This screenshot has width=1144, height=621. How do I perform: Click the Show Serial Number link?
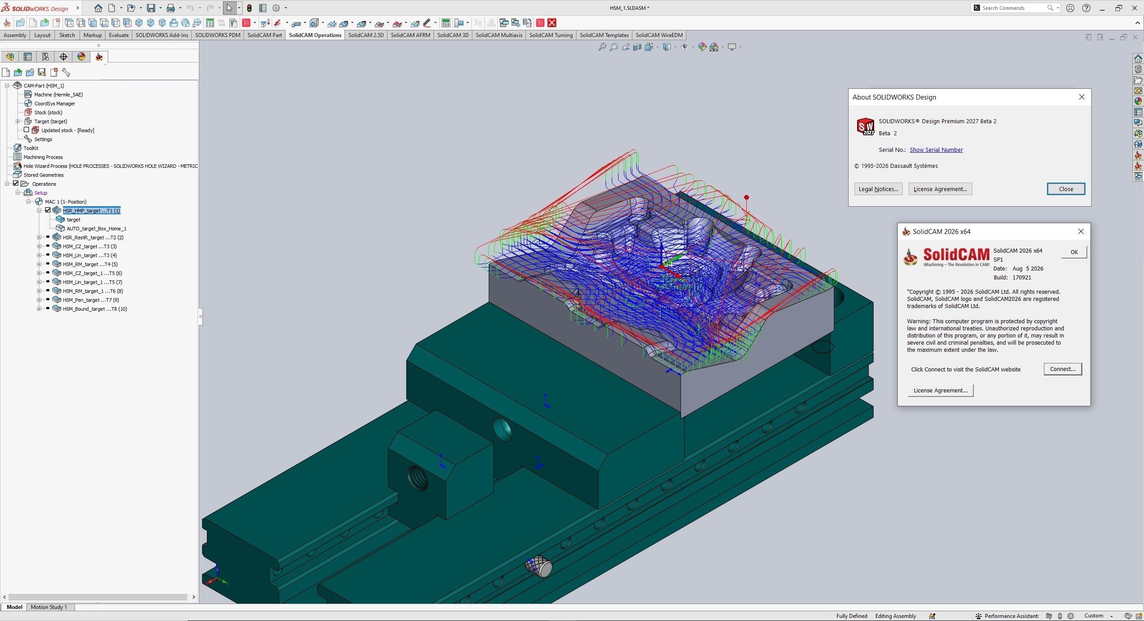(936, 150)
